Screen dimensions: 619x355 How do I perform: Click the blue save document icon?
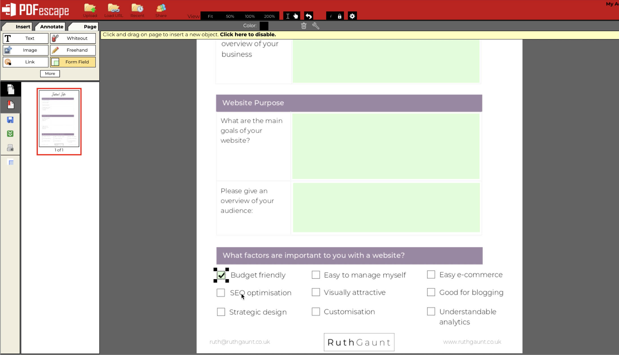click(x=10, y=120)
